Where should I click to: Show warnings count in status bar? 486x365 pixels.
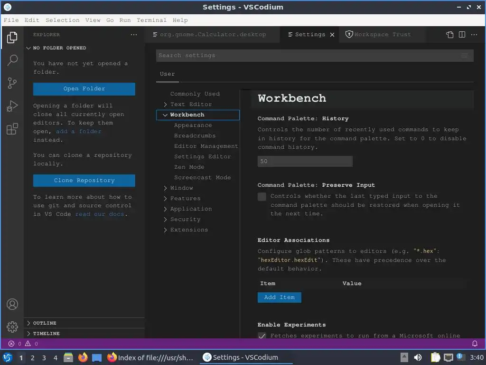[x=31, y=344]
